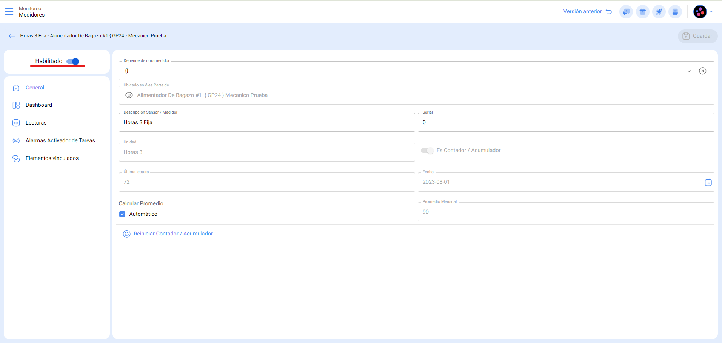Open the hamburger navigation menu
Viewport: 722px width, 343px height.
click(9, 12)
